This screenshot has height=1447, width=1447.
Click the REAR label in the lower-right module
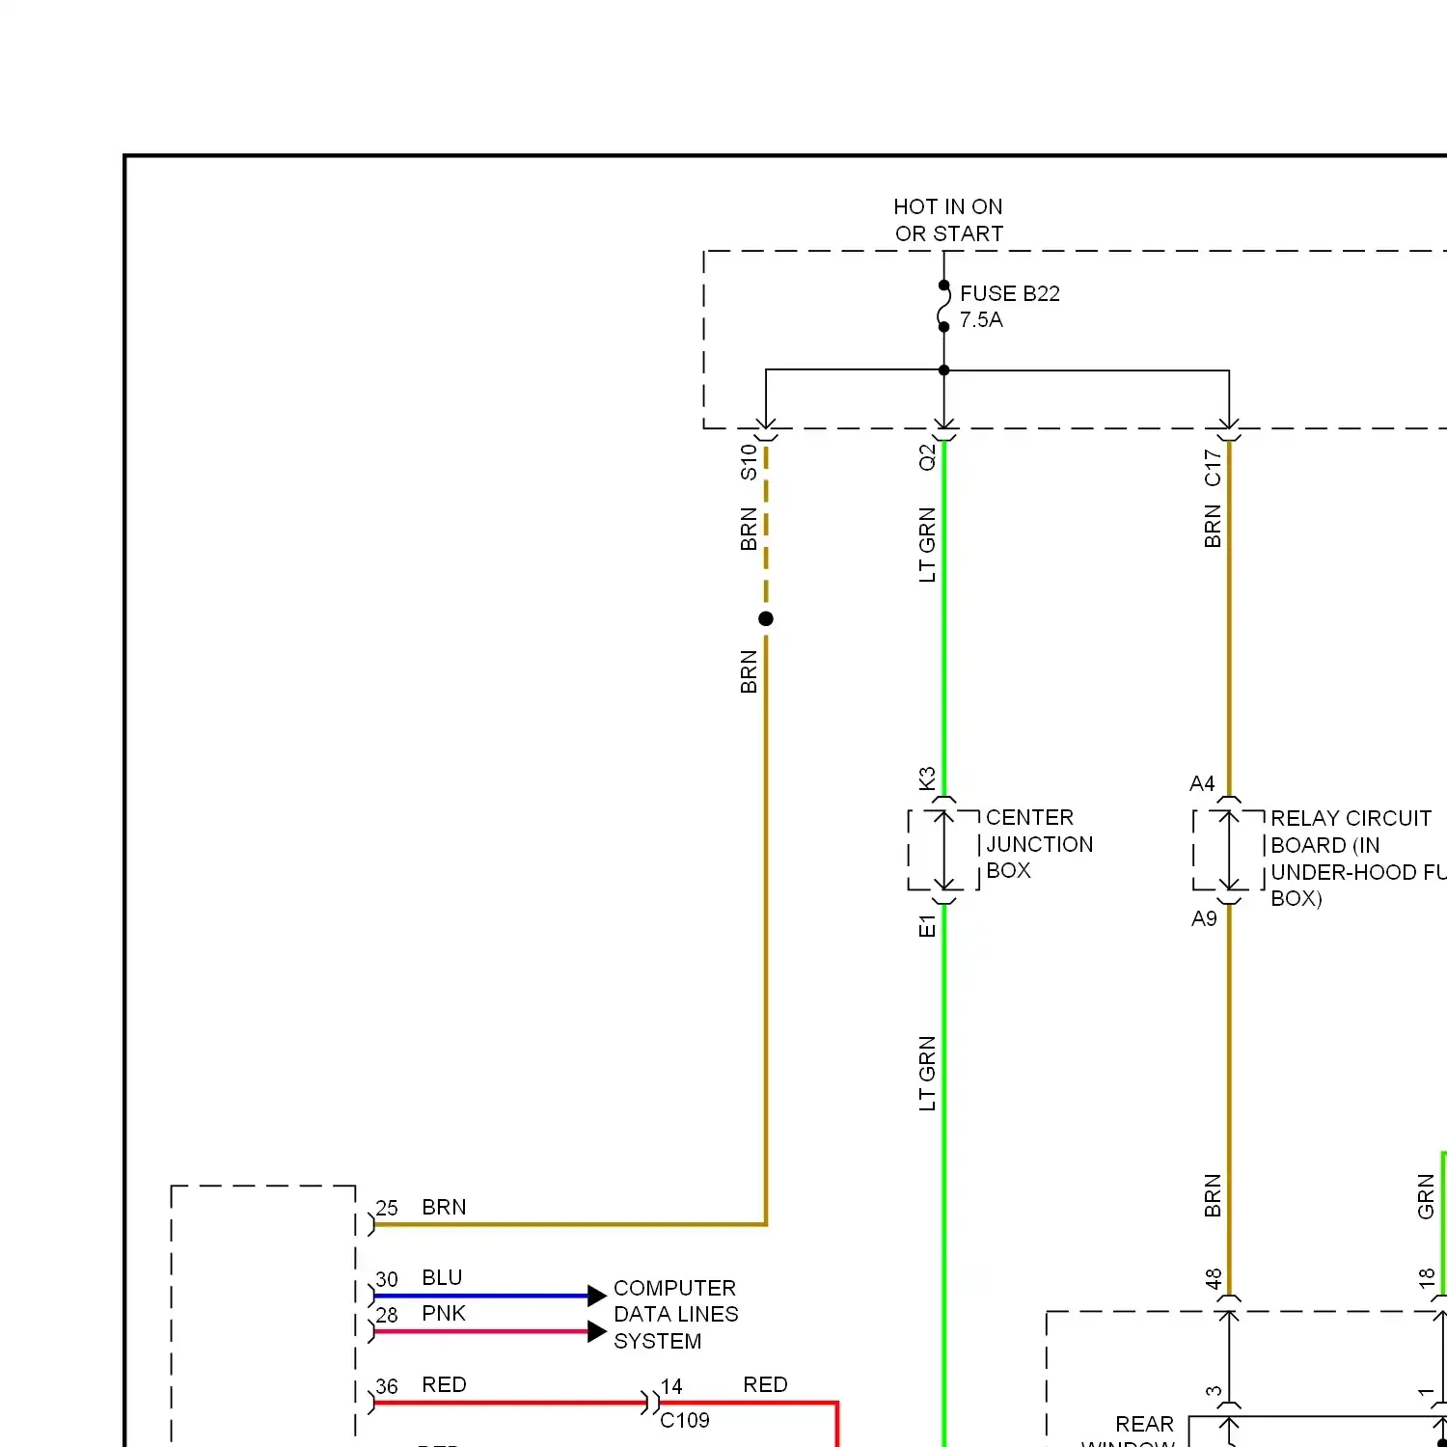(1144, 1424)
